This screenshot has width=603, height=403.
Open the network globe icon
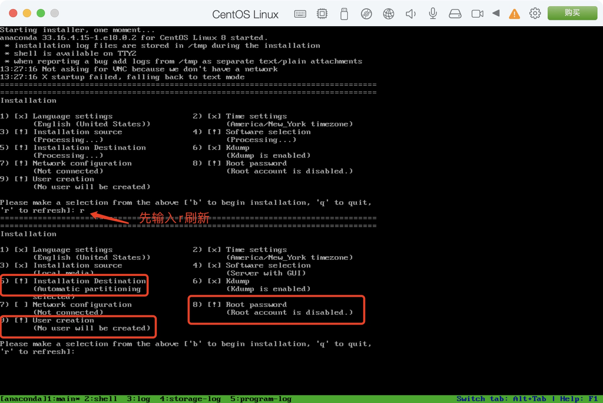[388, 14]
